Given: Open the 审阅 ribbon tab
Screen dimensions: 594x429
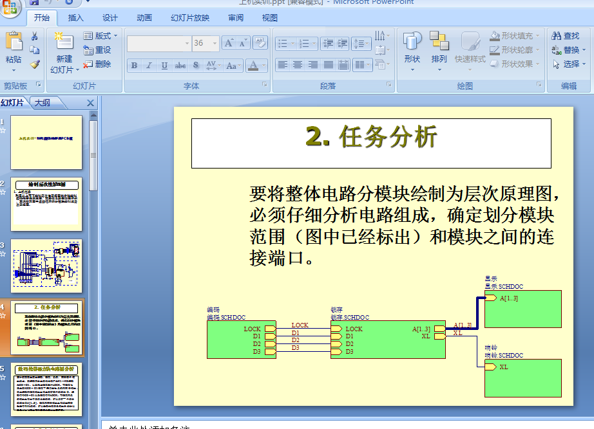Looking at the screenshot, I should [236, 18].
